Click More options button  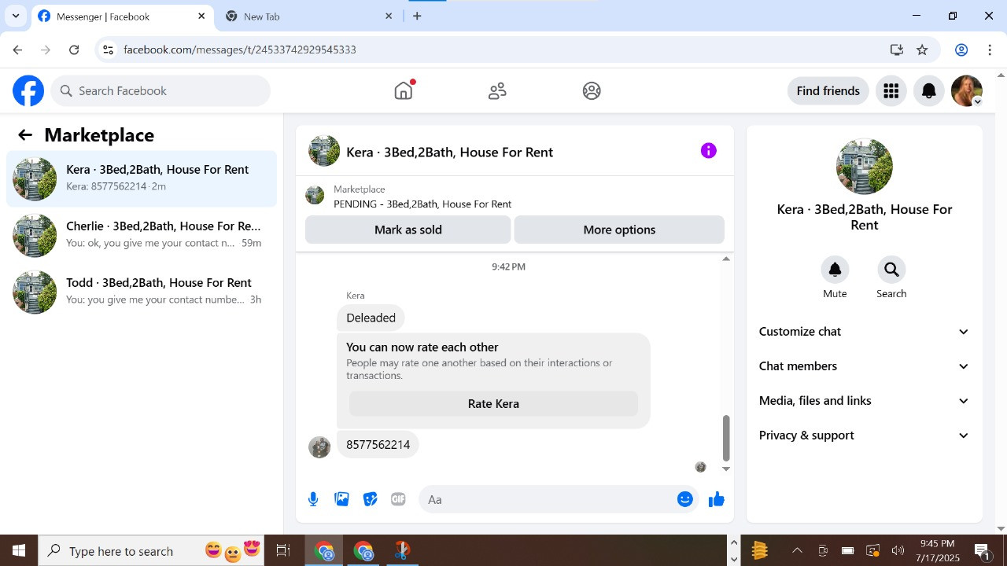tap(619, 230)
